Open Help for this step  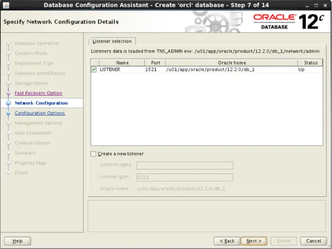tap(18, 241)
